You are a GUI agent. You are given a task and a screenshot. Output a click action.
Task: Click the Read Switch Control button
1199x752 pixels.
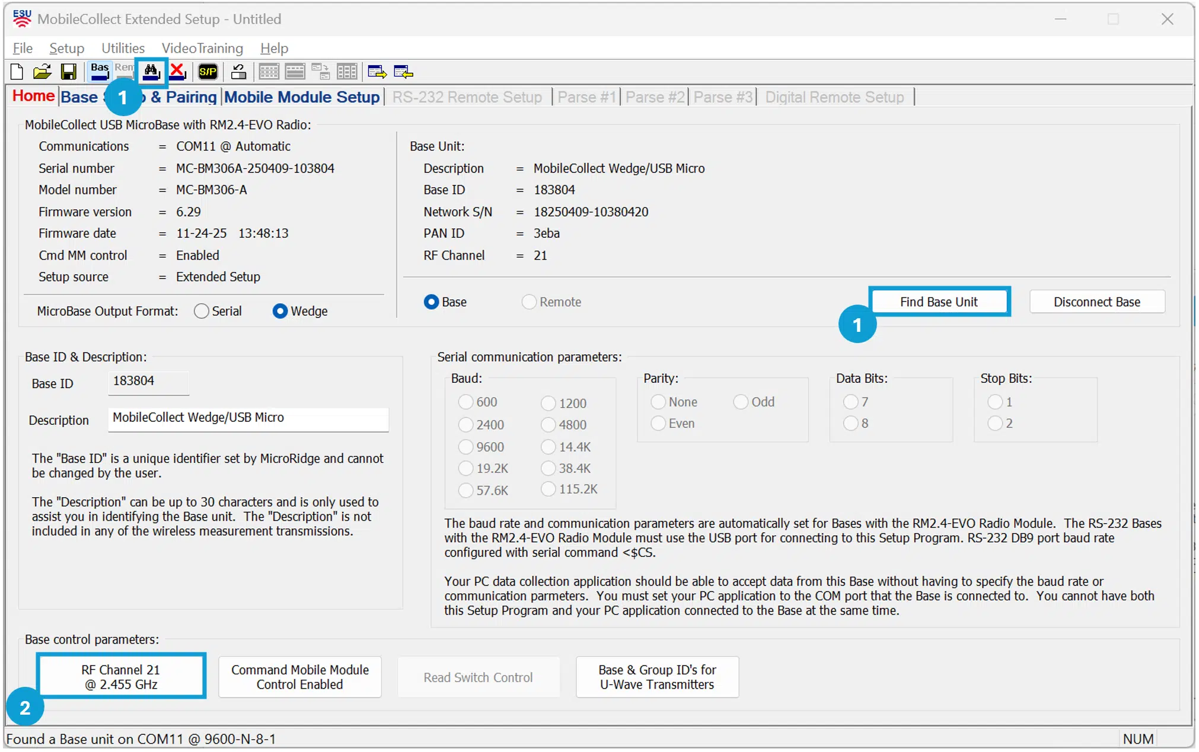click(x=478, y=677)
